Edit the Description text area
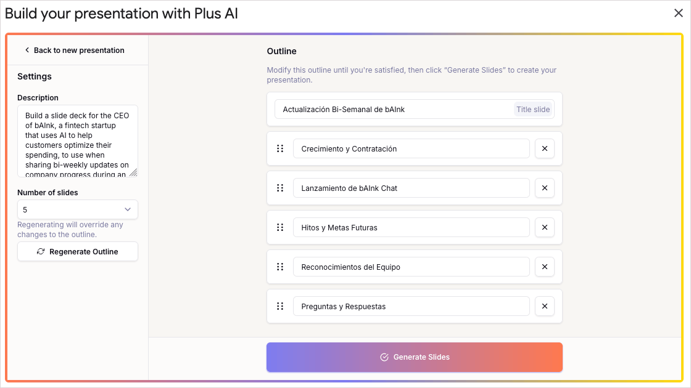The width and height of the screenshot is (691, 388). point(78,141)
